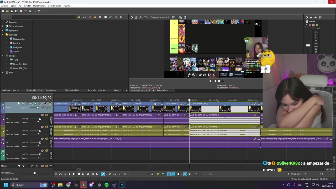Play in the video preview window
Image resolution: width=336 pixels, height=189 pixels.
tap(210, 81)
